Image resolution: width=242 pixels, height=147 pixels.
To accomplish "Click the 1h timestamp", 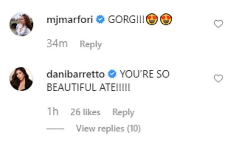I will [x=52, y=112].
